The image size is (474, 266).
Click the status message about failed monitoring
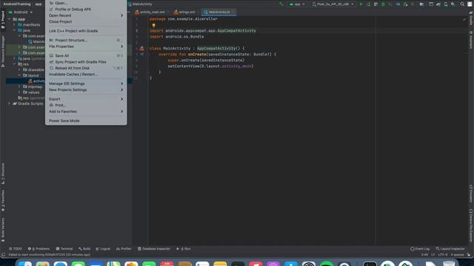pos(50,255)
